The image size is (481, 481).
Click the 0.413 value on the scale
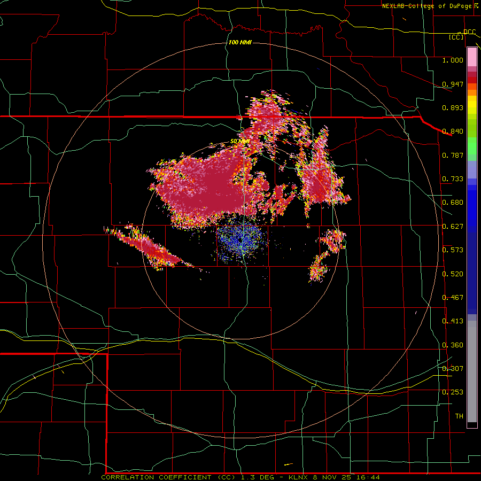click(453, 321)
